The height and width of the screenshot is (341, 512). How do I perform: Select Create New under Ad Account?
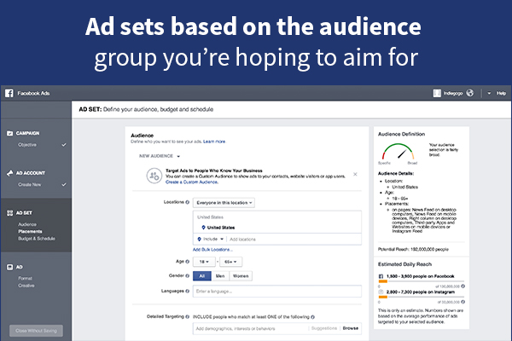[29, 184]
